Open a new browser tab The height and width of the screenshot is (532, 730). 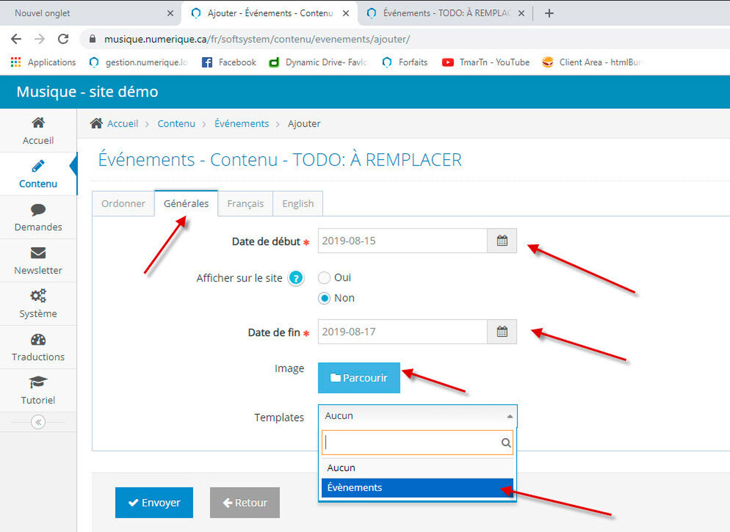549,13
